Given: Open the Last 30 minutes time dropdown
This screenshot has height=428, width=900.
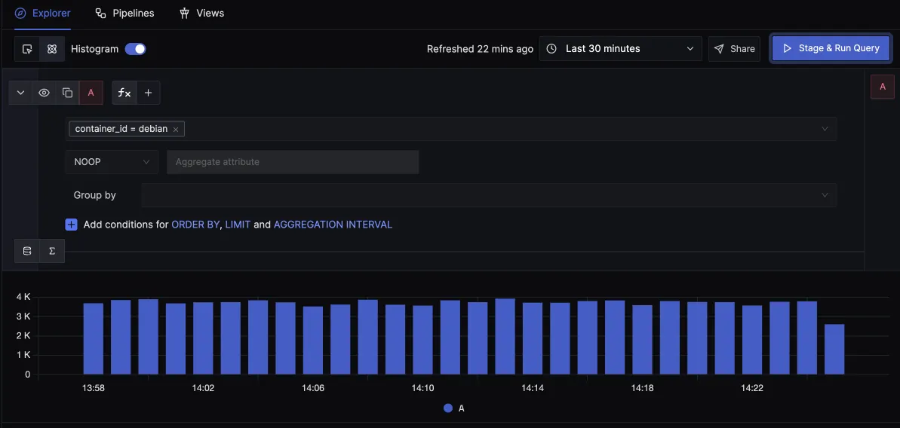Looking at the screenshot, I should coord(620,49).
